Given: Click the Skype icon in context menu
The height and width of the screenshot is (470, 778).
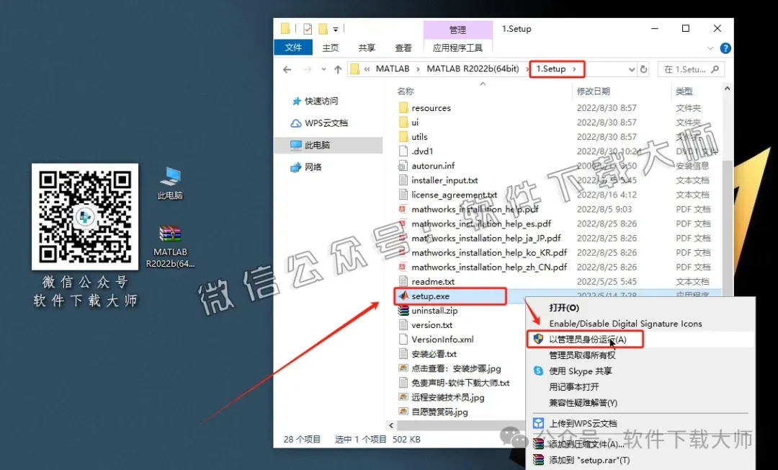Looking at the screenshot, I should (x=538, y=371).
